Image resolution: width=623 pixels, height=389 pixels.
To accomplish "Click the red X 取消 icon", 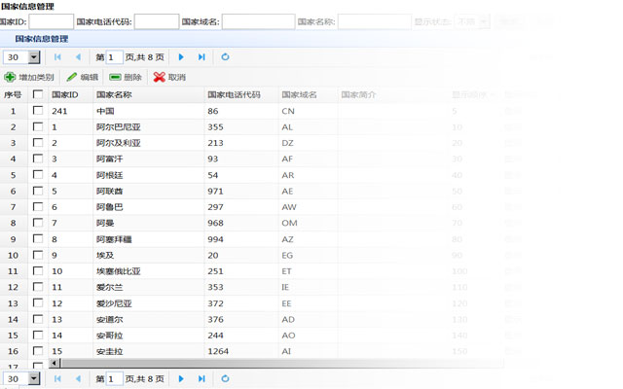I will pyautogui.click(x=159, y=77).
